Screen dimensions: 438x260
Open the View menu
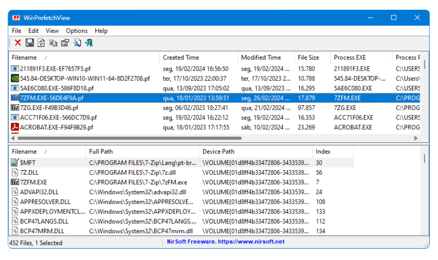tap(52, 31)
